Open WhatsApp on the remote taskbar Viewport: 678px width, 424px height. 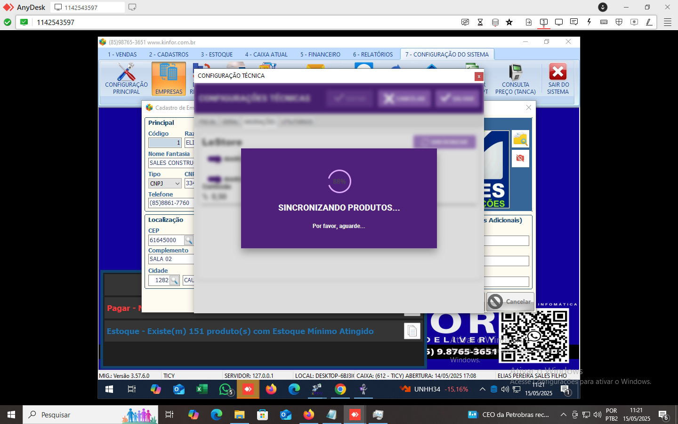coord(225,389)
